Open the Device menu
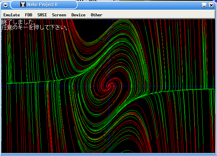The width and height of the screenshot is (217, 156). (x=78, y=15)
